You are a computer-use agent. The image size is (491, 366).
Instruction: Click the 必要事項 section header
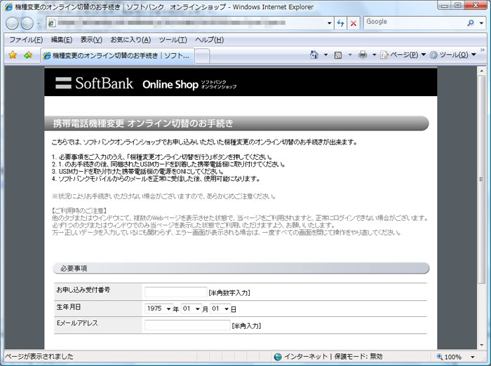tap(241, 269)
